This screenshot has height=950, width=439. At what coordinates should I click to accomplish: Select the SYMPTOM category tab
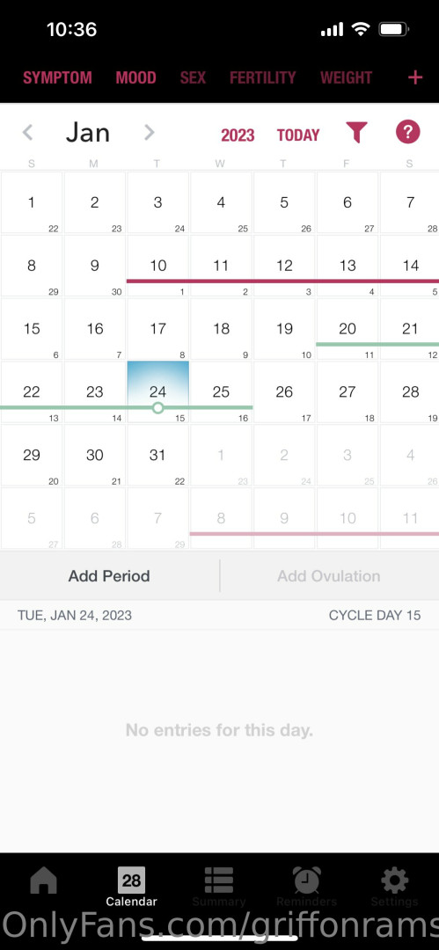[57, 77]
